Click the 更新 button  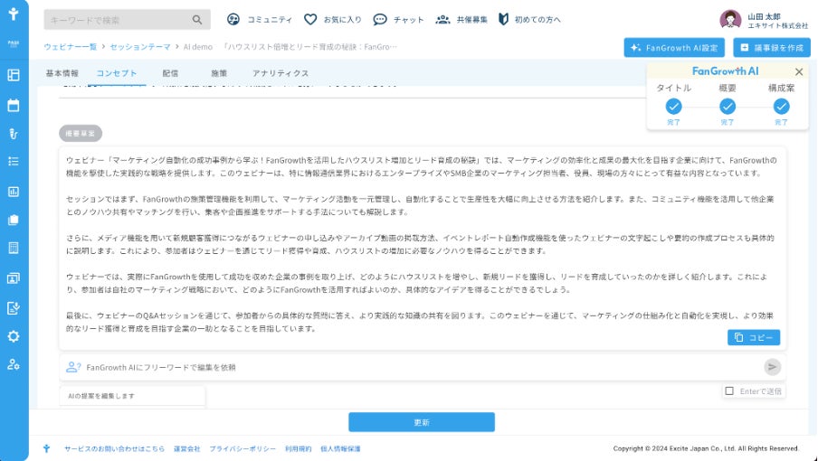(x=422, y=422)
